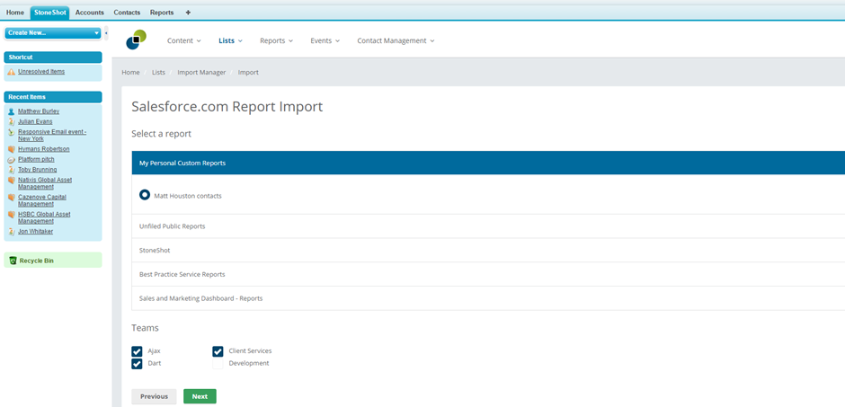Expand the Unfiled Public Reports section
Viewport: 845px width, 407px height.
coord(488,226)
